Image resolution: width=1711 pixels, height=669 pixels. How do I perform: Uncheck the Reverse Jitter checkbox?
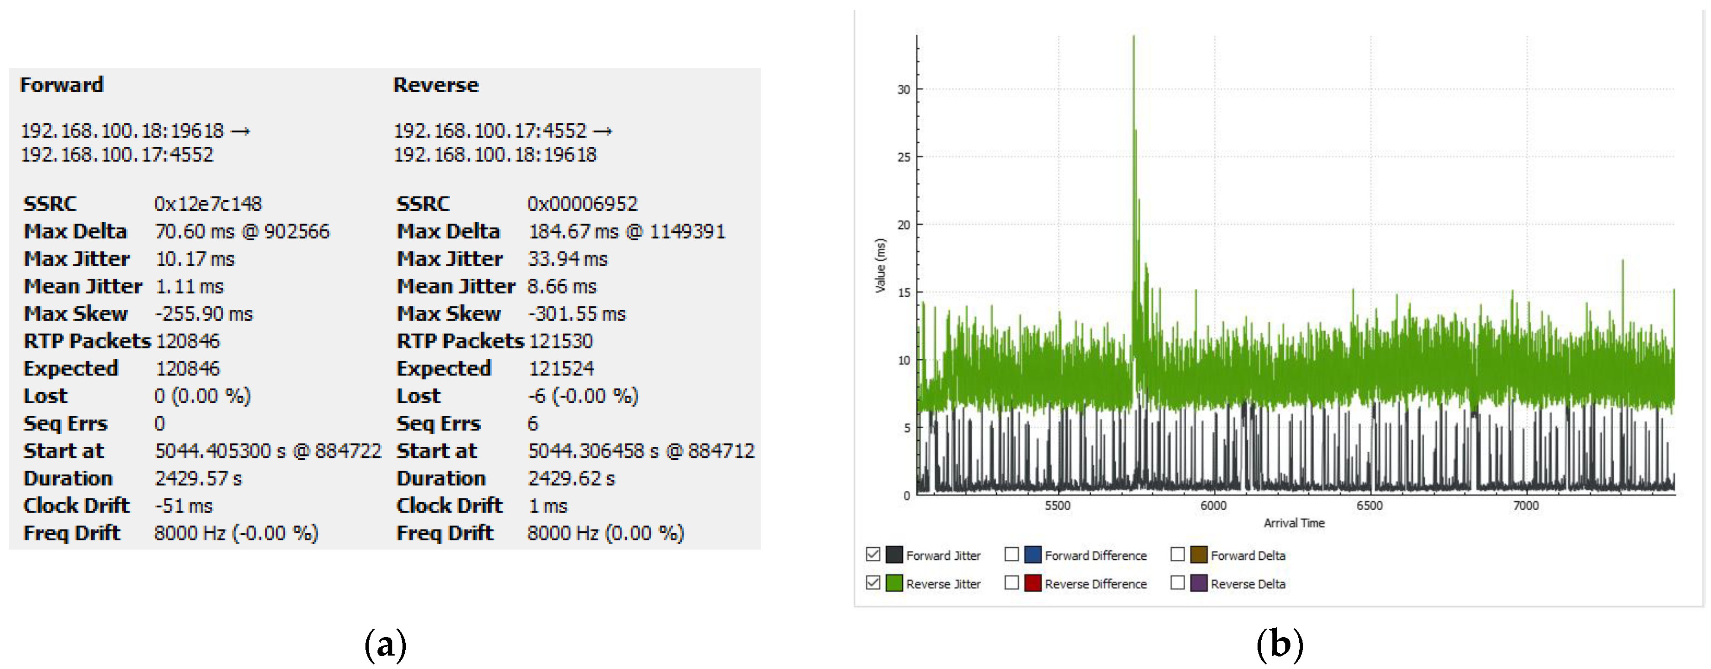coord(873,583)
